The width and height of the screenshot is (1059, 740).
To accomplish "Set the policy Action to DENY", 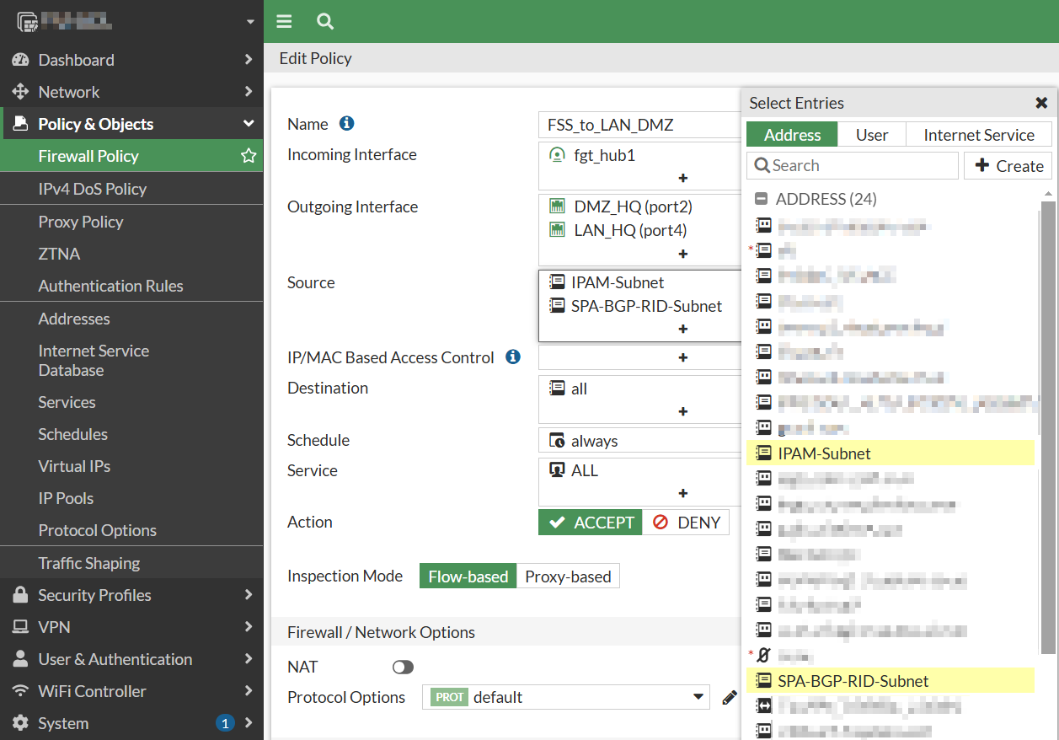I will [687, 522].
